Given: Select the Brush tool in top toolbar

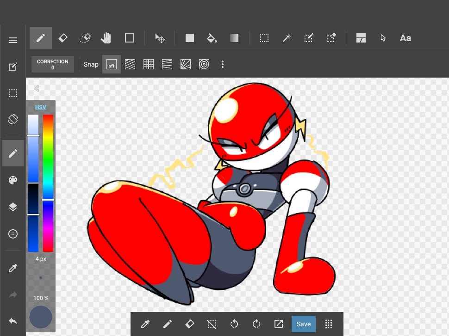Looking at the screenshot, I should (x=41, y=38).
